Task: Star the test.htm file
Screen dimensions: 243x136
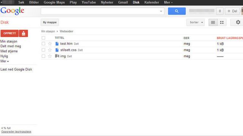Action: click(50, 44)
